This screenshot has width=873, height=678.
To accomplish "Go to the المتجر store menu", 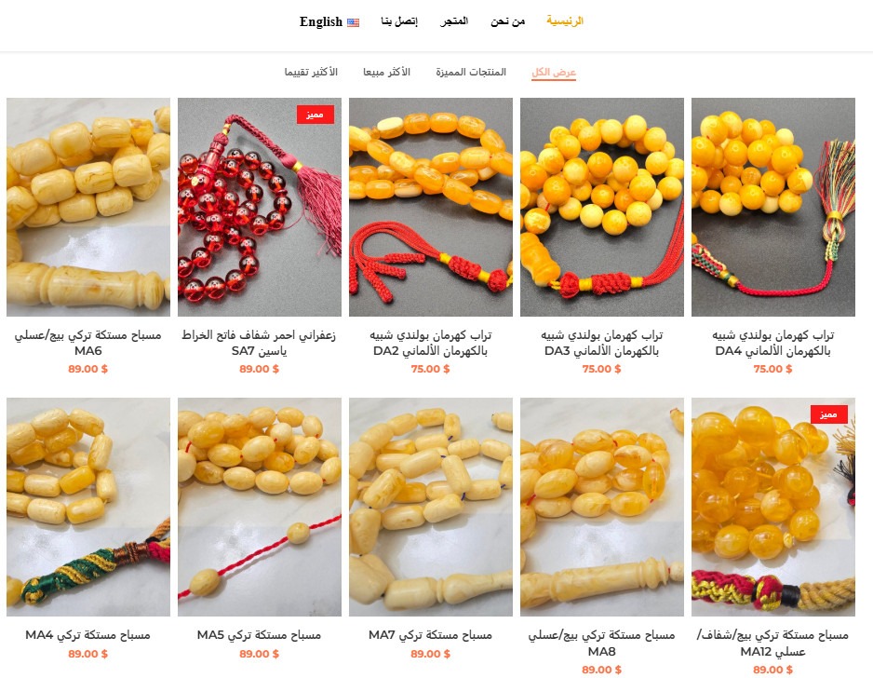I will [454, 21].
